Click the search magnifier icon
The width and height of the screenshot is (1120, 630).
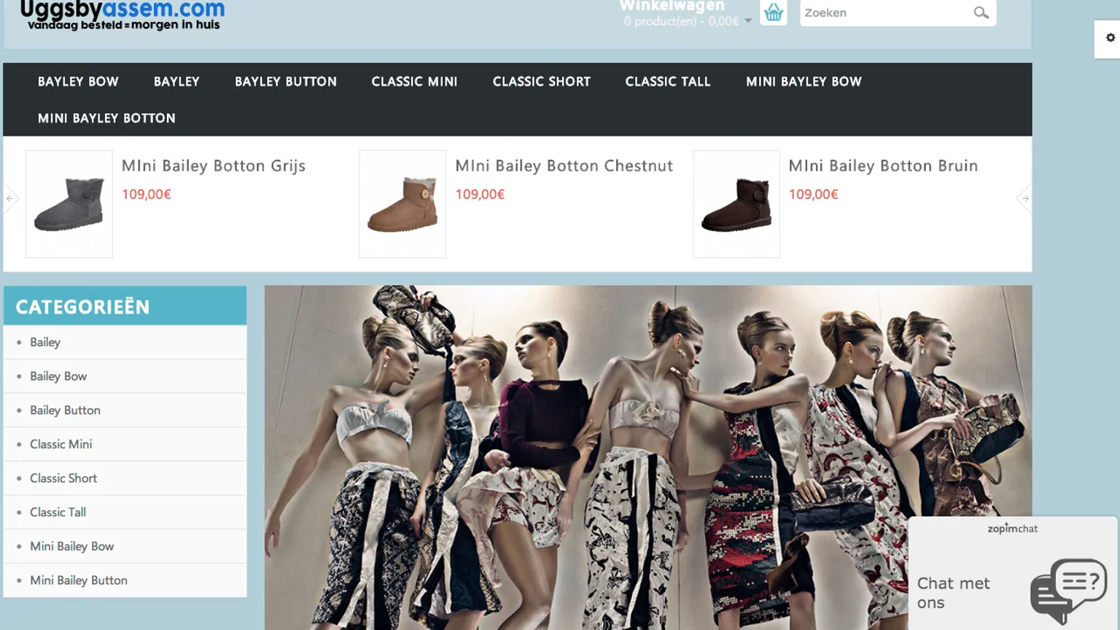tap(981, 13)
